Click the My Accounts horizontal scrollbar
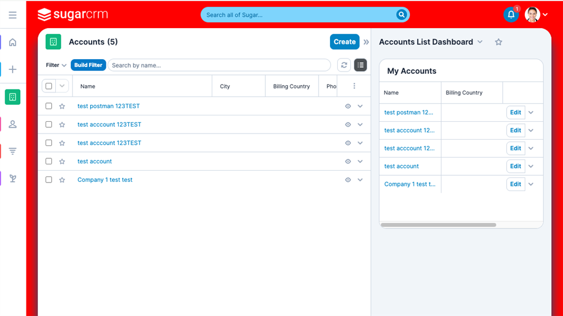 pos(438,225)
